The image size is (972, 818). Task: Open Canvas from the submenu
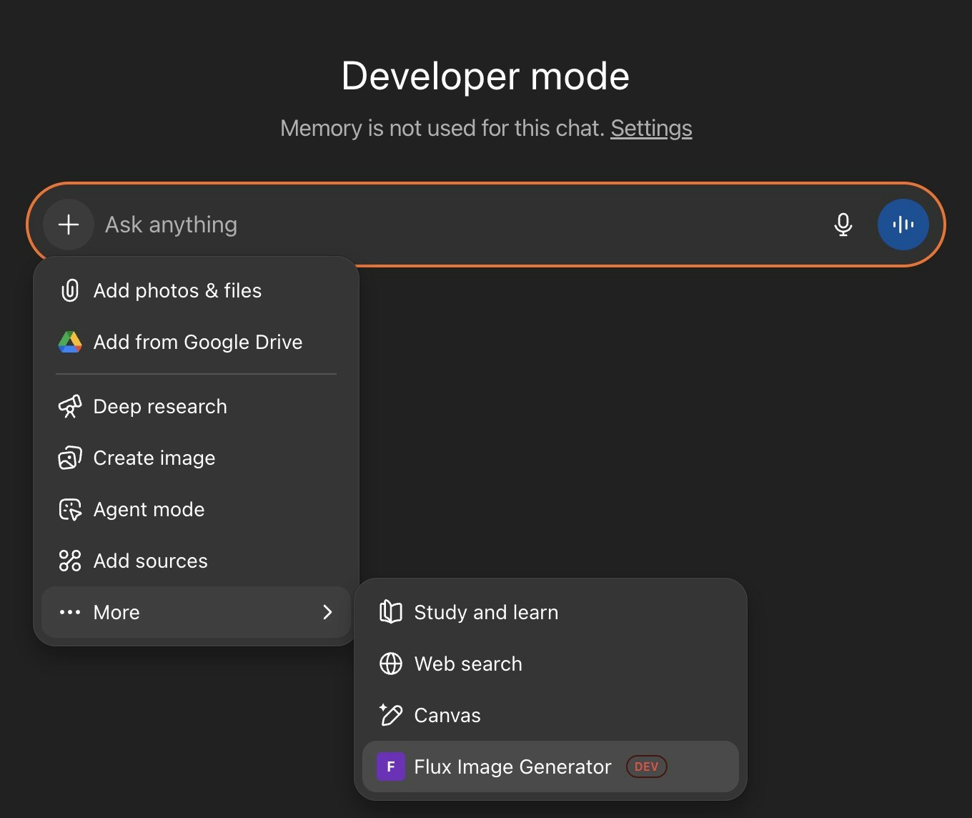point(550,715)
